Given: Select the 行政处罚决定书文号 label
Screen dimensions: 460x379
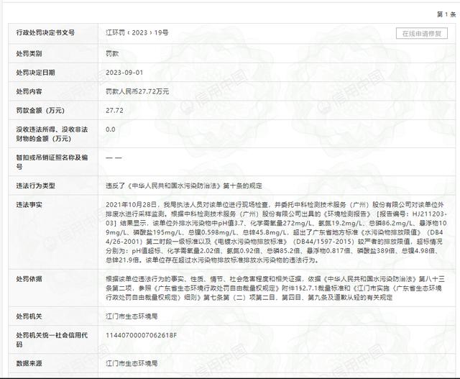Looking at the screenshot, I should [x=45, y=32].
